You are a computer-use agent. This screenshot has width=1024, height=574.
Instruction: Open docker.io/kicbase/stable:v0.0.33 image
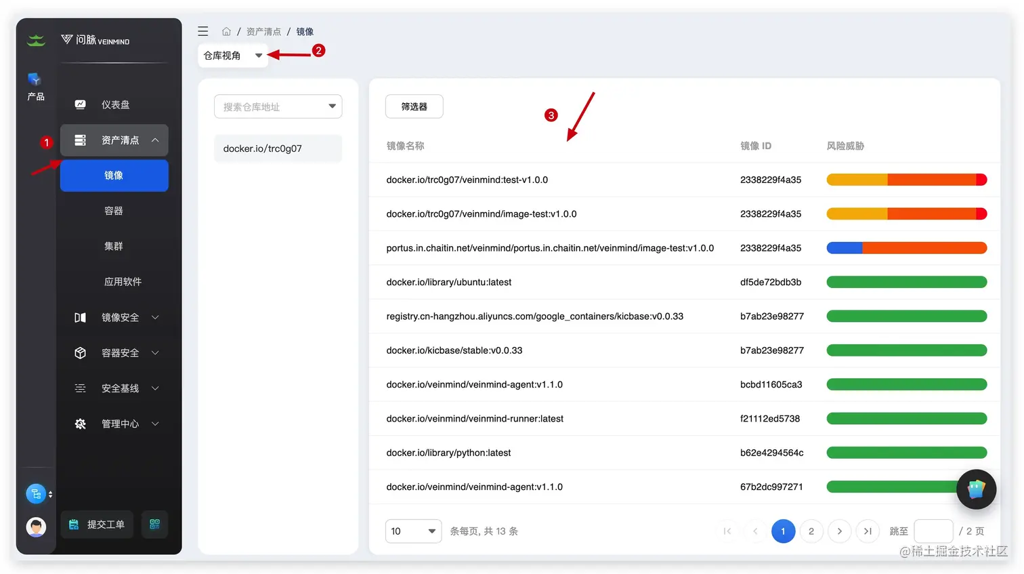(x=454, y=350)
